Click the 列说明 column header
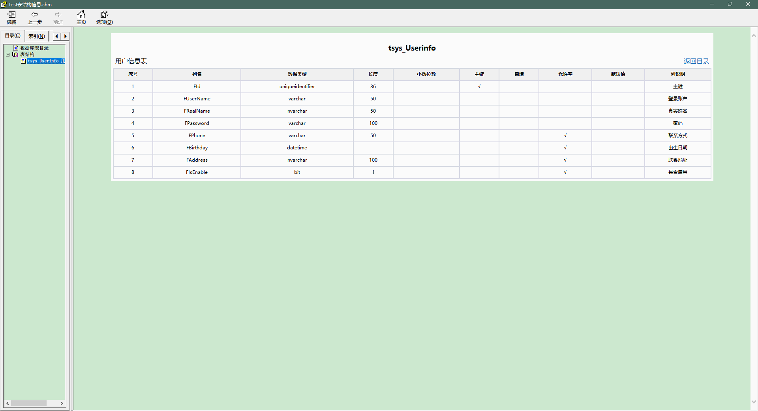 [x=678, y=74]
